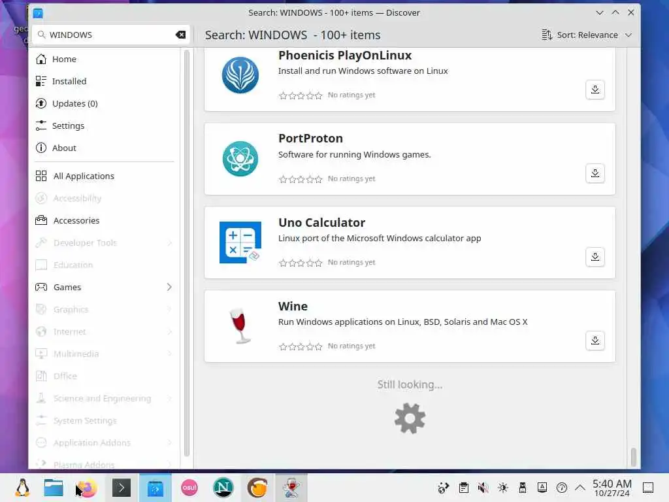Select the Games category
This screenshot has height=502, width=669.
point(105,287)
